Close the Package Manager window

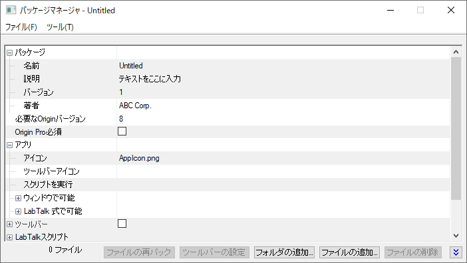pyautogui.click(x=451, y=10)
